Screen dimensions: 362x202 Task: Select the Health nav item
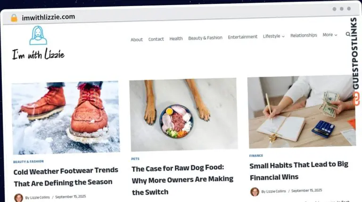coord(176,39)
